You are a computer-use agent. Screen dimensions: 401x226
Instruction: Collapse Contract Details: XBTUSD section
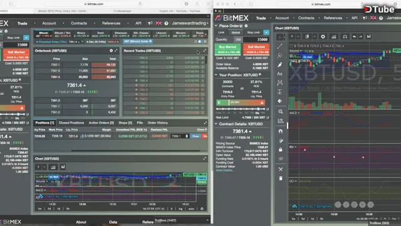[216, 124]
